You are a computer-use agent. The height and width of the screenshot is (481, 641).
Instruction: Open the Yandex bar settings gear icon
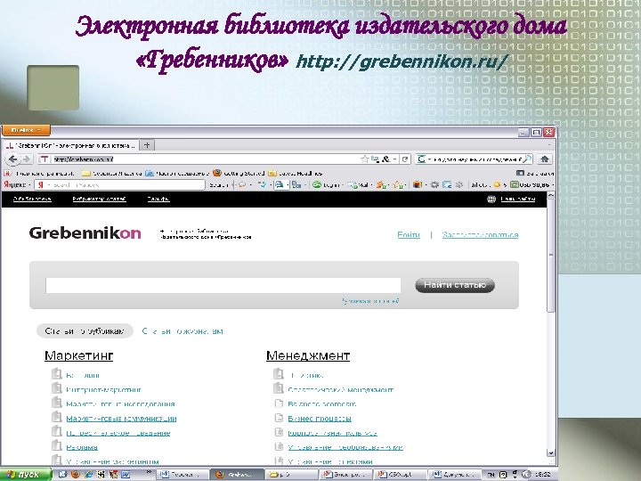coord(434,185)
